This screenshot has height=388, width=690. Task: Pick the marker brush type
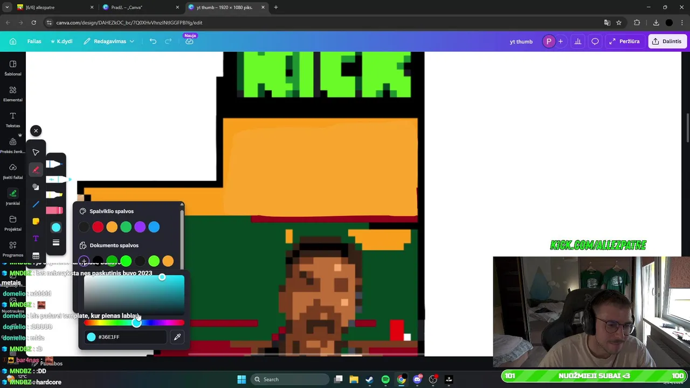click(x=54, y=179)
